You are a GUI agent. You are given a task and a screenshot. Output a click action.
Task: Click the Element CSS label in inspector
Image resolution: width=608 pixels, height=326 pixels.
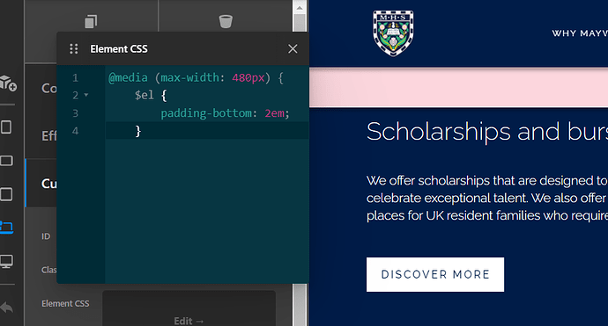coord(65,304)
